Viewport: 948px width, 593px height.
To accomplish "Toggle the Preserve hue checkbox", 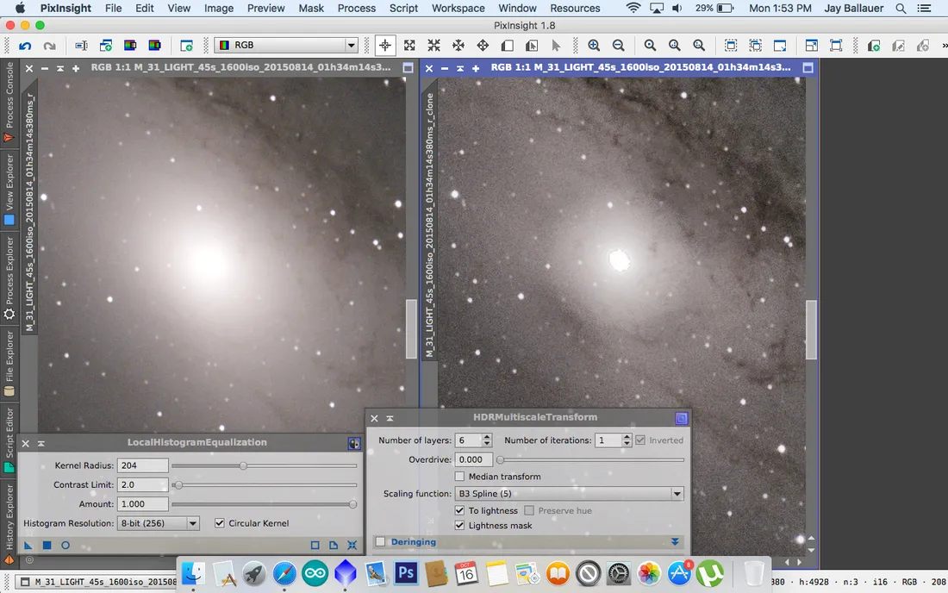I will (529, 510).
